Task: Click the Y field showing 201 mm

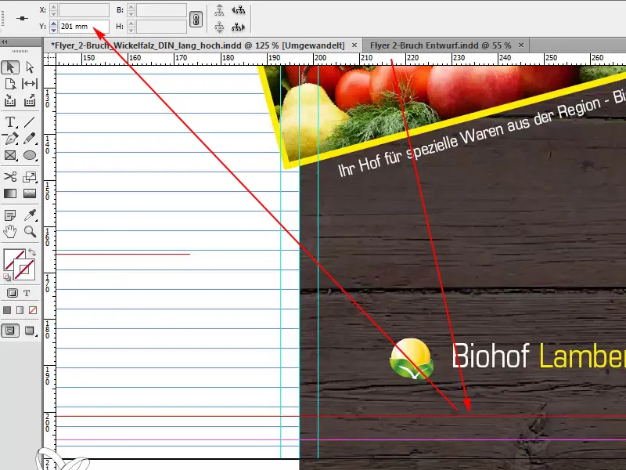Action: tap(84, 27)
